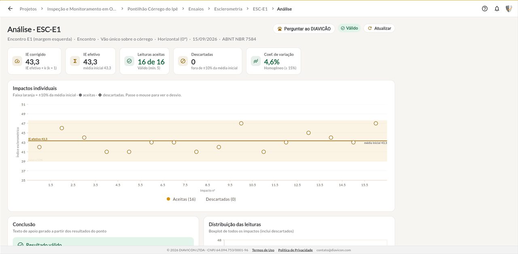Click 'Homogêneo (≤ 15%)' text
The height and width of the screenshot is (254, 518).
pos(280,68)
